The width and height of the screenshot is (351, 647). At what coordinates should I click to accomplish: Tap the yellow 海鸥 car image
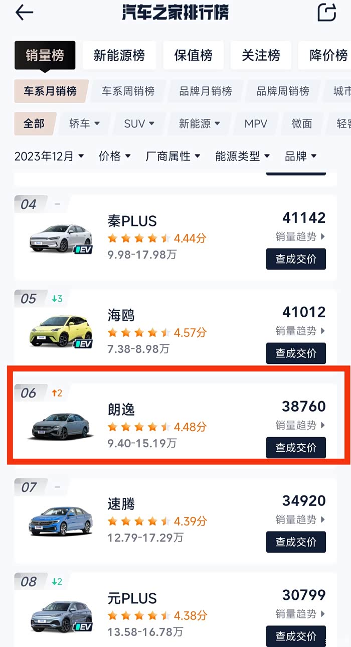click(x=61, y=332)
